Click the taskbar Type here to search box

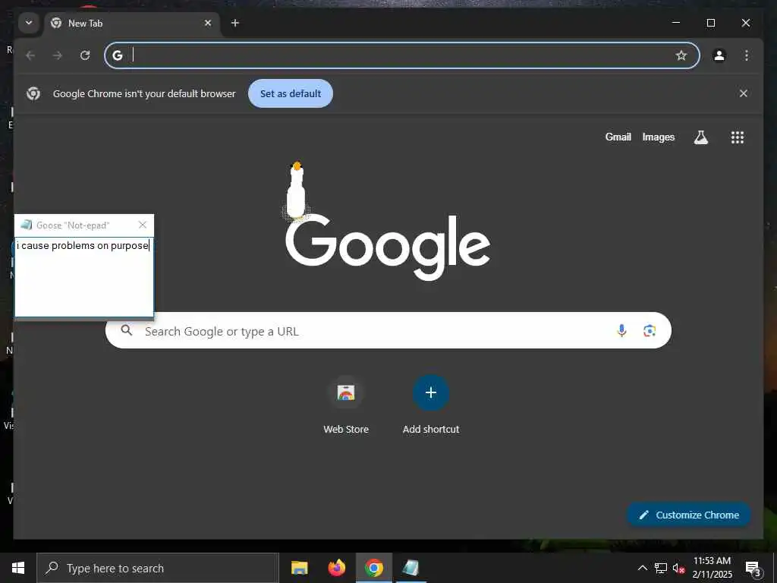158,568
